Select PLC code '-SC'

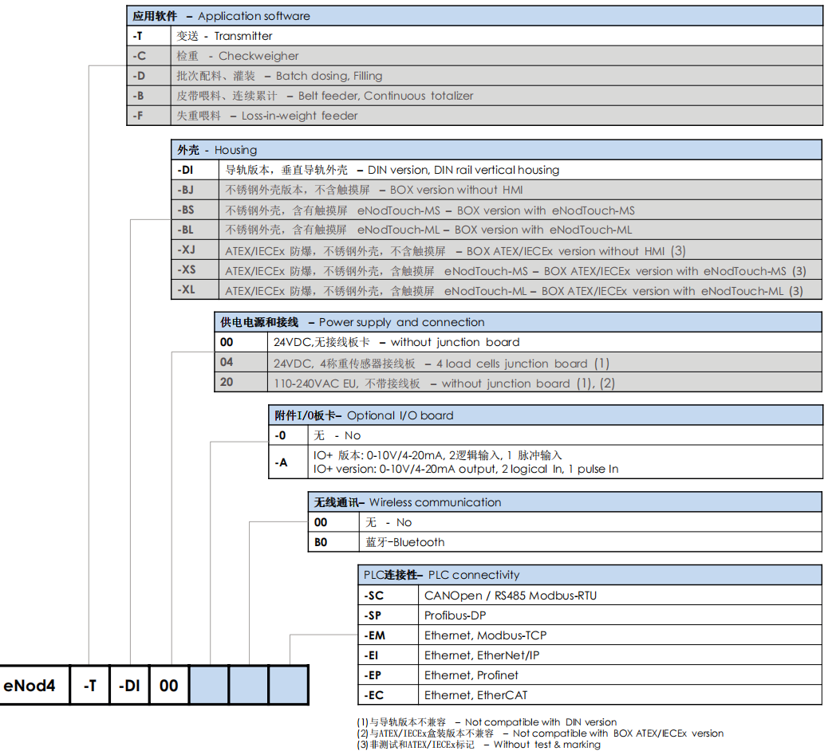[x=388, y=596]
